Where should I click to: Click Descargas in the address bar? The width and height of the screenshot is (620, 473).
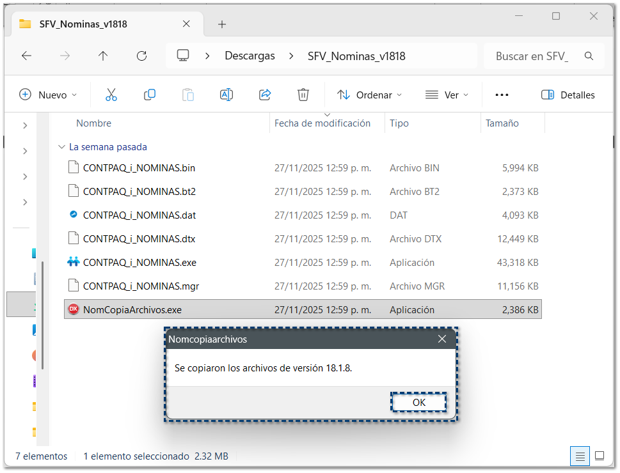250,56
